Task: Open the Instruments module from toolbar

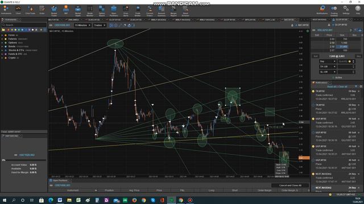Action: pyautogui.click(x=6, y=10)
